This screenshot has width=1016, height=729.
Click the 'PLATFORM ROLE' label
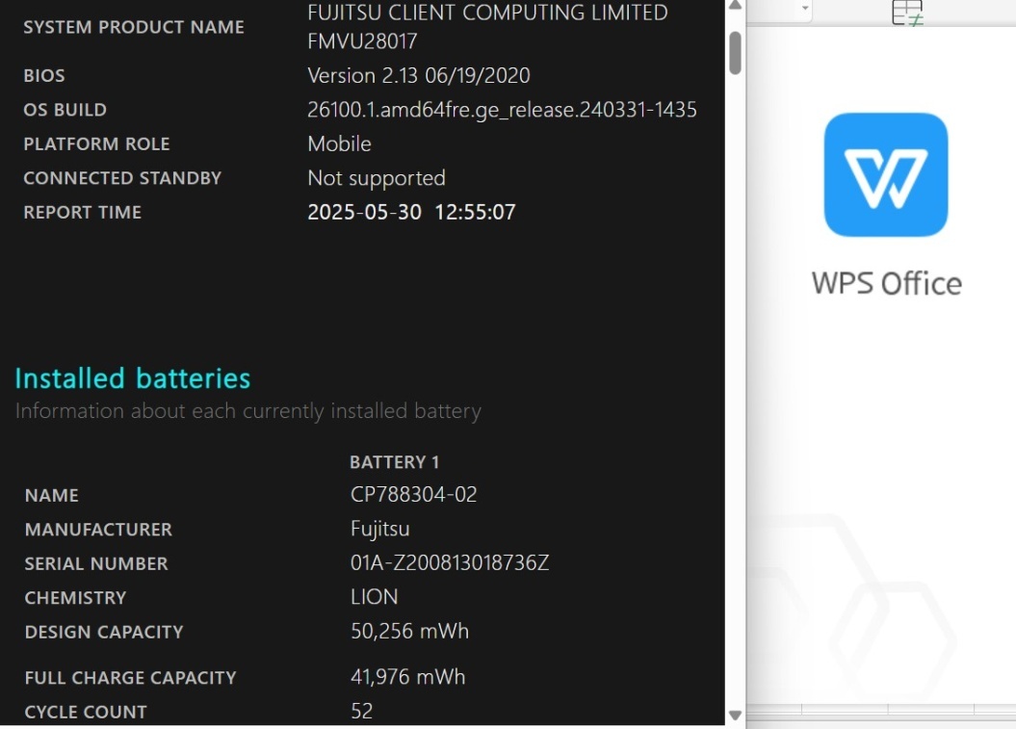click(x=96, y=143)
